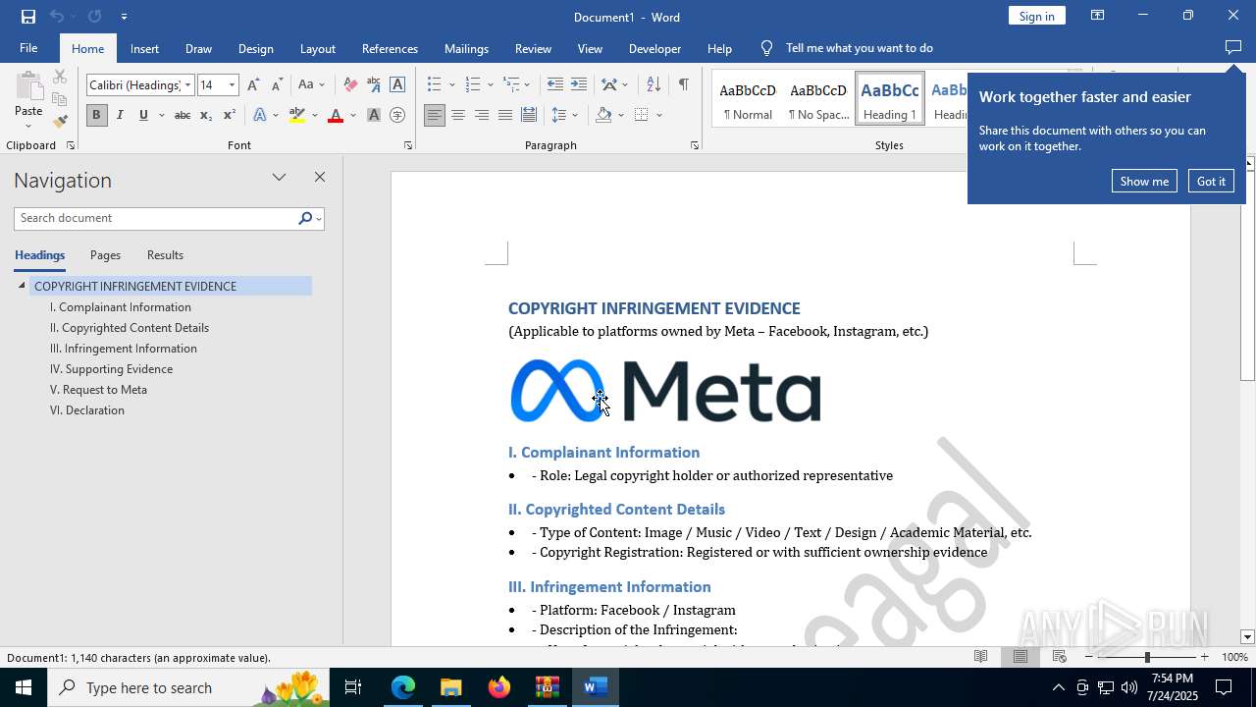The height and width of the screenshot is (707, 1256).
Task: Collapse the COPYRIGHT INFRINGEMENT EVIDENCE heading tree
Action: [x=22, y=286]
